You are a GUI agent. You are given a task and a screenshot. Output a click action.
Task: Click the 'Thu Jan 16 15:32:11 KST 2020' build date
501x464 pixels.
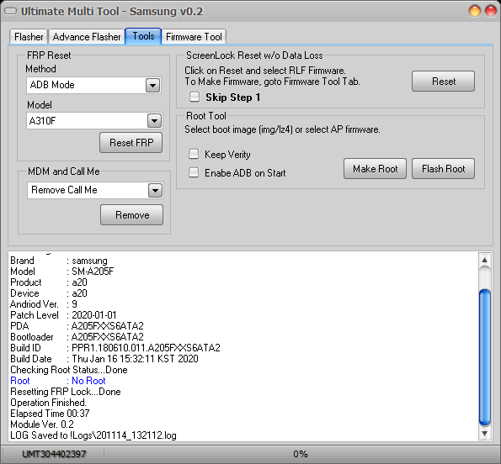tap(135, 359)
